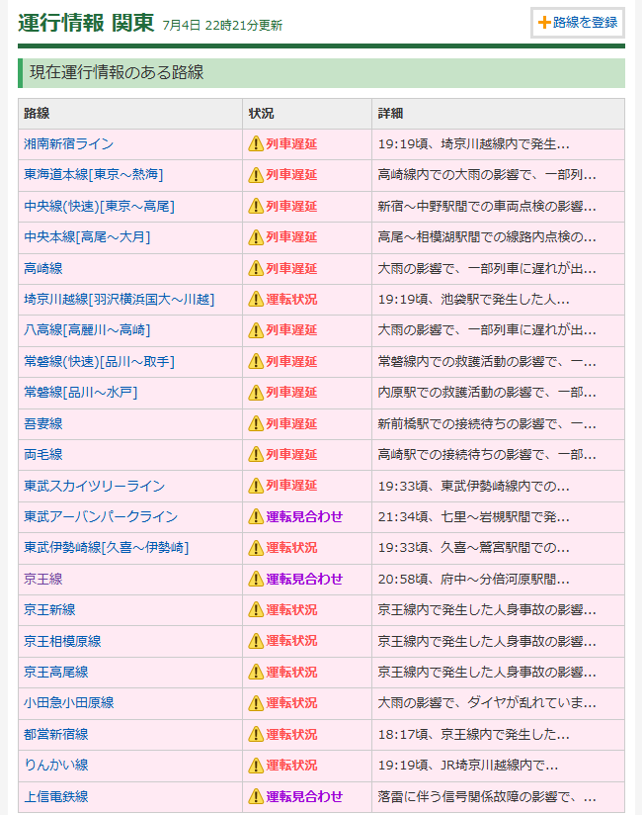Viewport: 642px width, 815px height.
Task: Open the 小田急小田原線 link
Action: 69,702
